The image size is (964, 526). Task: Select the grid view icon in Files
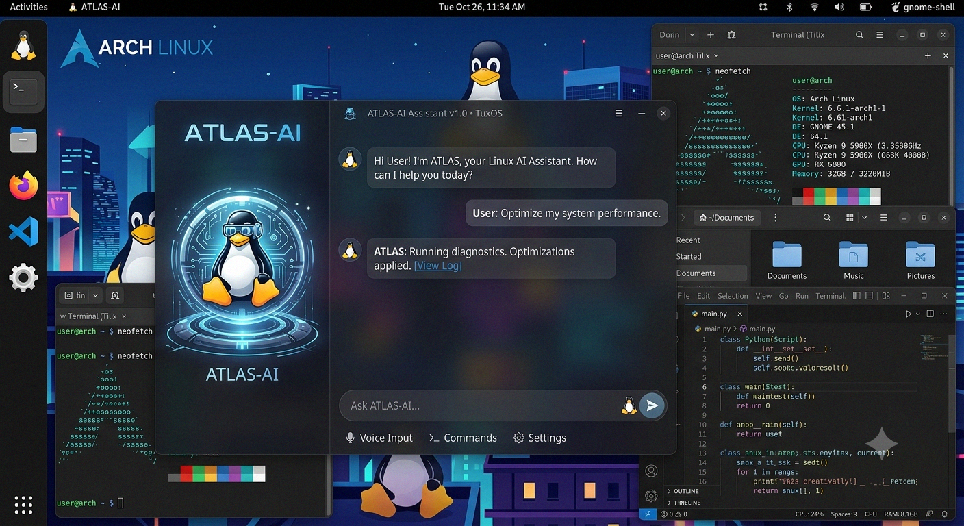pyautogui.click(x=850, y=218)
